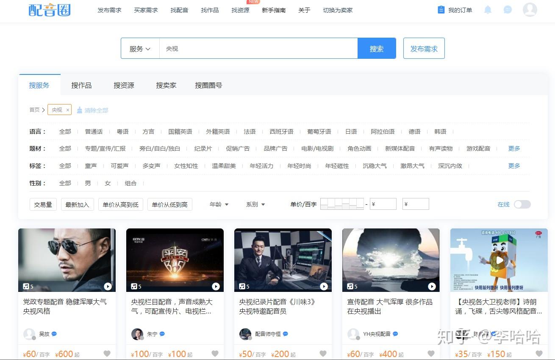Open the chat messages icon
This screenshot has width=555, height=360.
click(x=508, y=10)
